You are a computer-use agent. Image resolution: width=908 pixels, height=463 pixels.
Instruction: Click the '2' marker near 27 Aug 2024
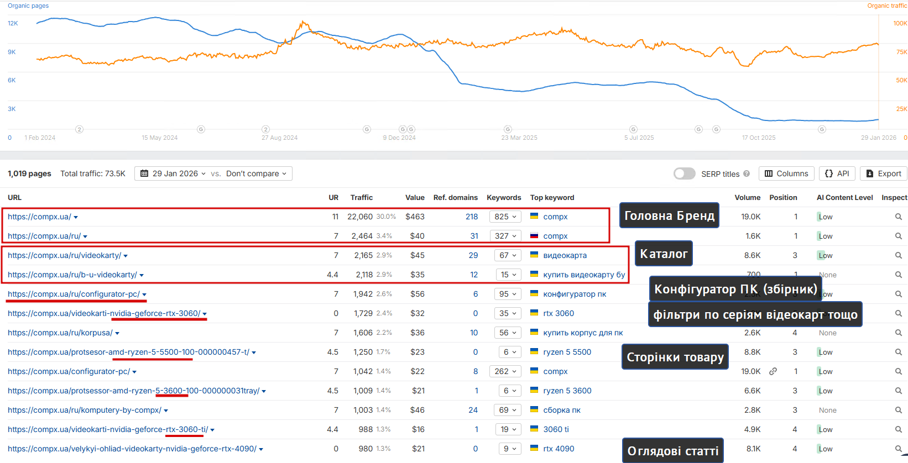point(265,129)
